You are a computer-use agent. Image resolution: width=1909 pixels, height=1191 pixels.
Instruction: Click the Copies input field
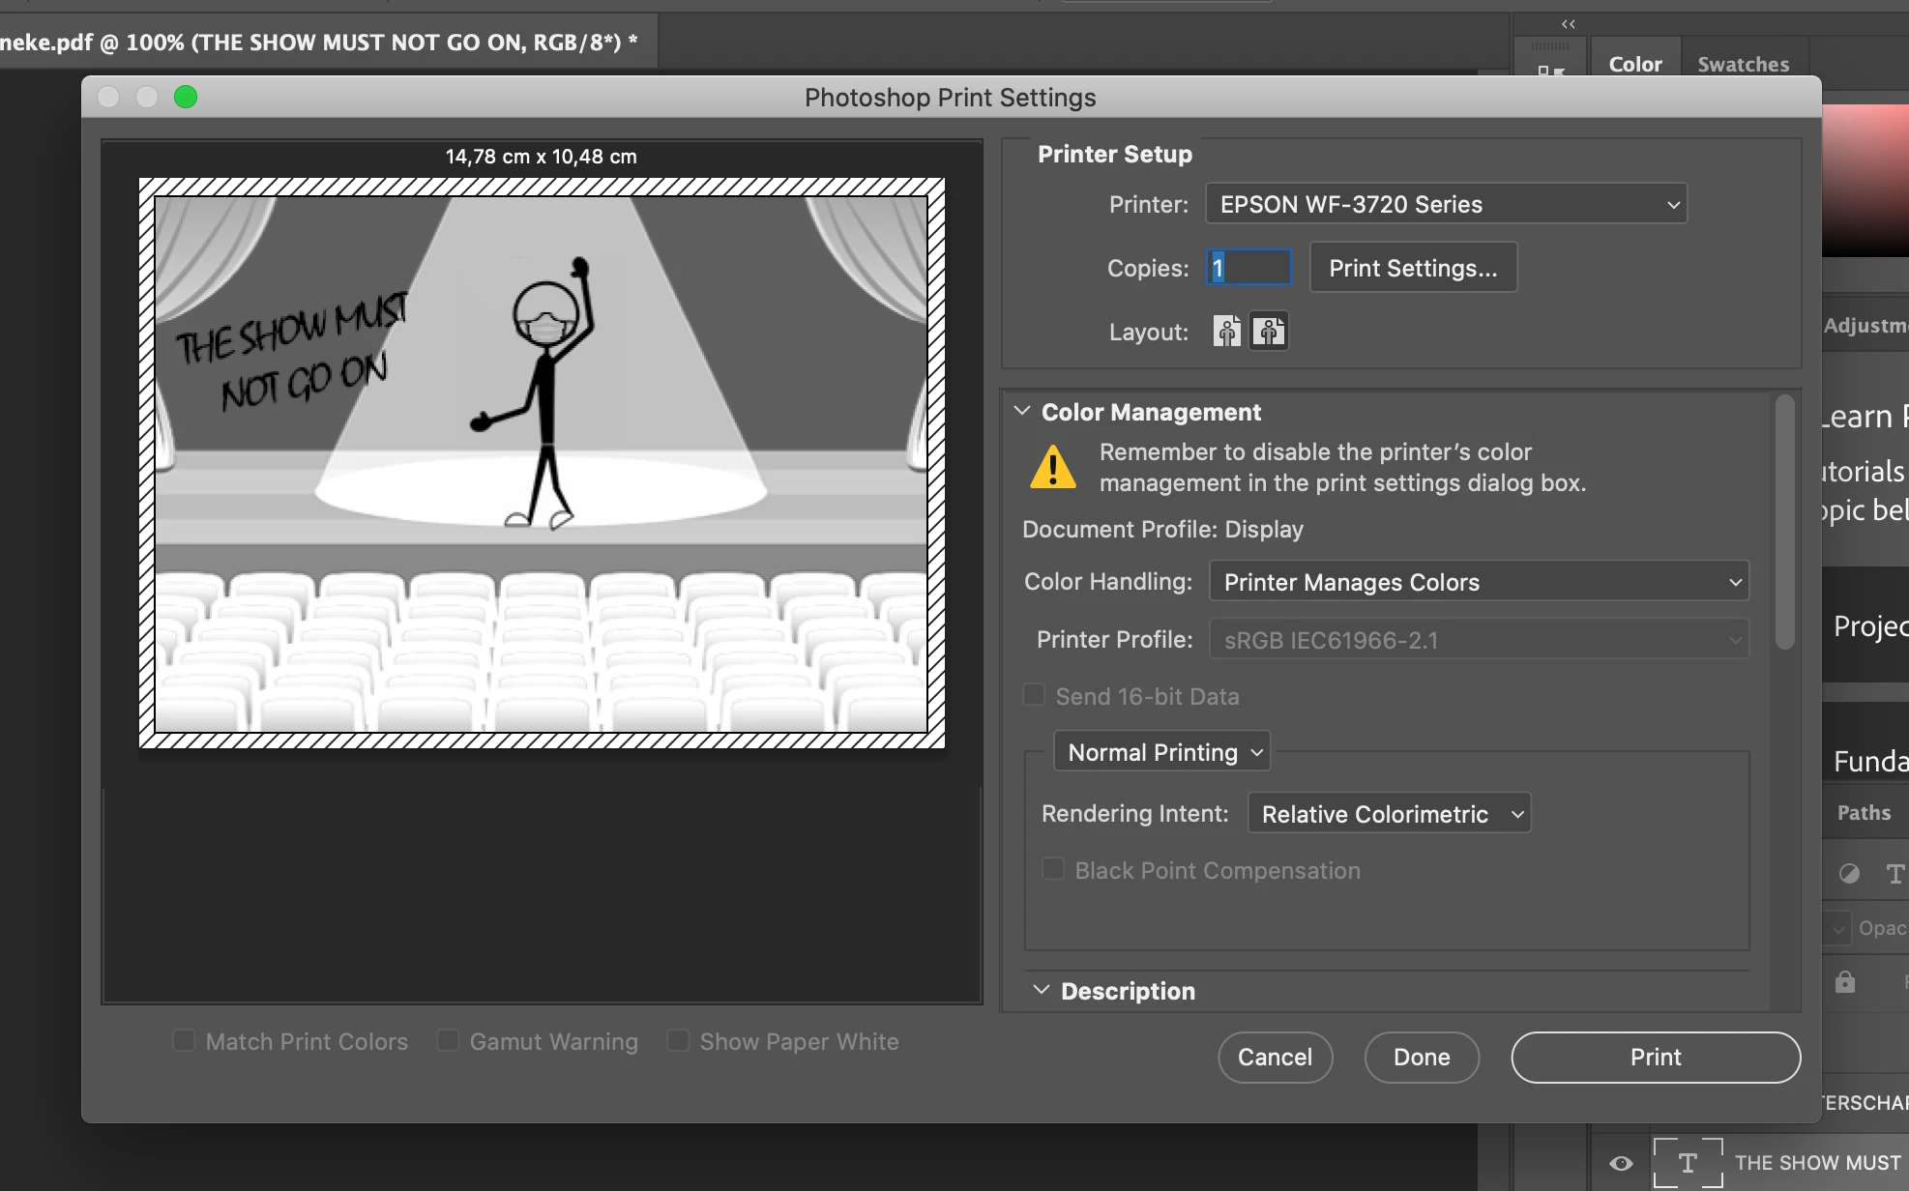pyautogui.click(x=1249, y=268)
